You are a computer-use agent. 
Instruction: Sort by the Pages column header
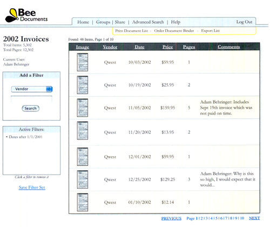189,47
